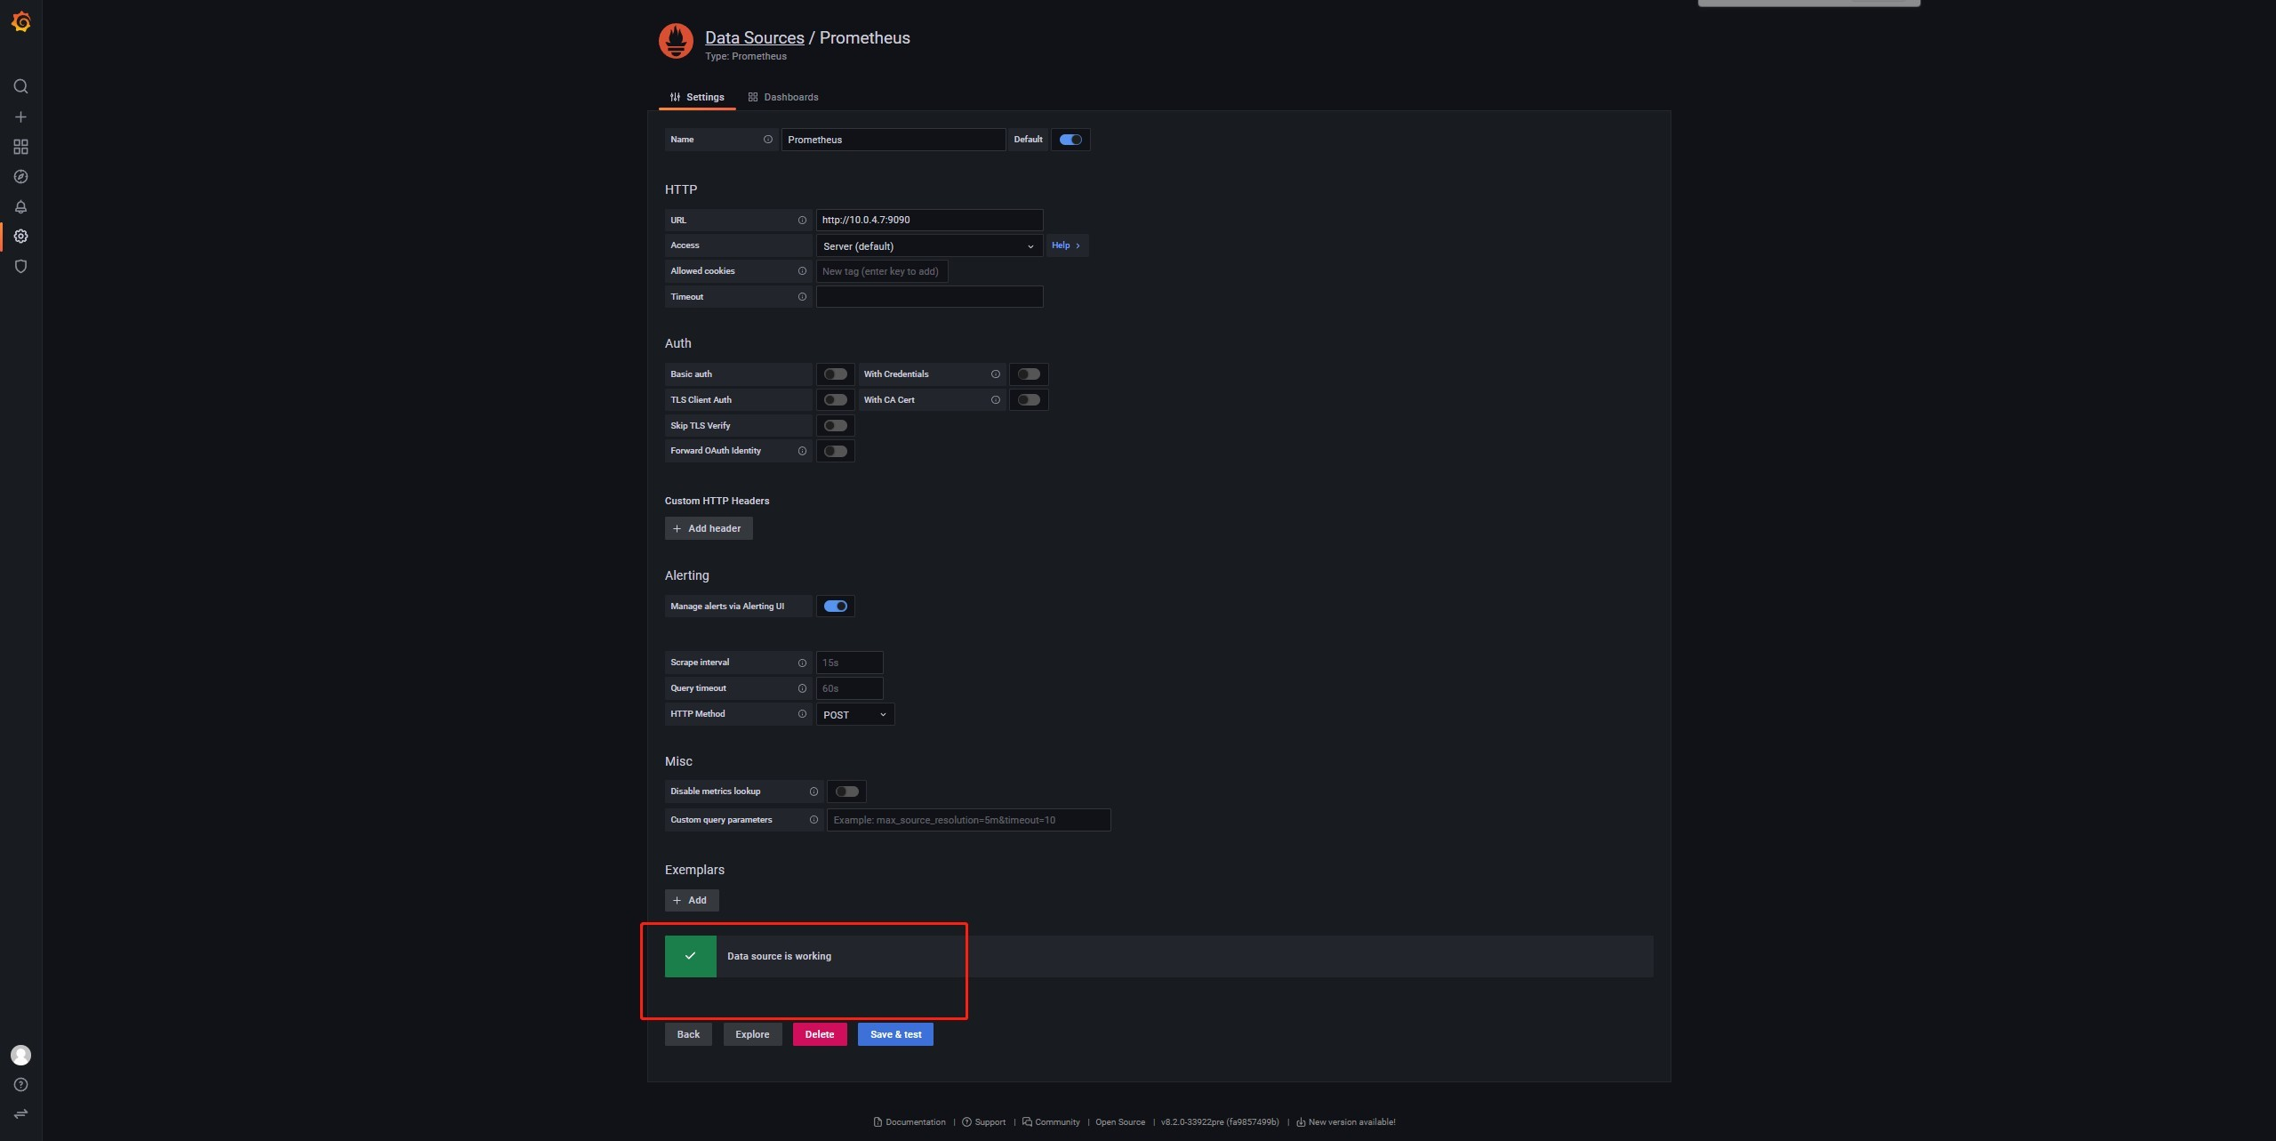
Task: Click the Allowed cookies tag input
Action: coord(882,271)
